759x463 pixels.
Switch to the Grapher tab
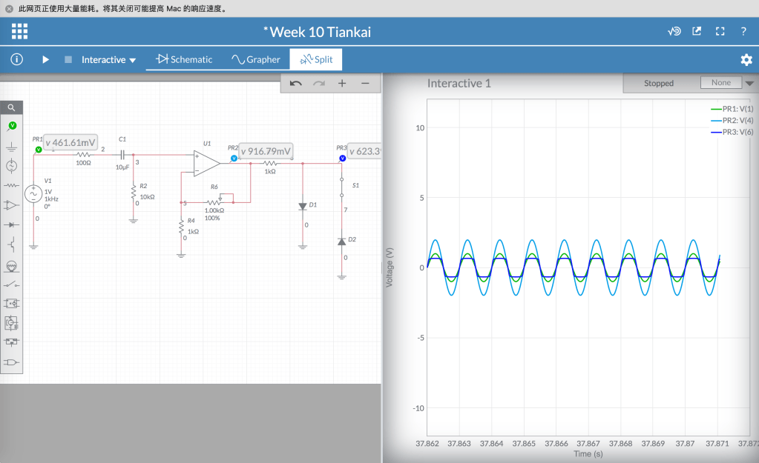pos(256,59)
